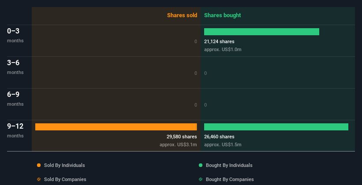Click the shares bought 0 in 6–9 months row
Screen dimensions: 362x185
point(205,105)
